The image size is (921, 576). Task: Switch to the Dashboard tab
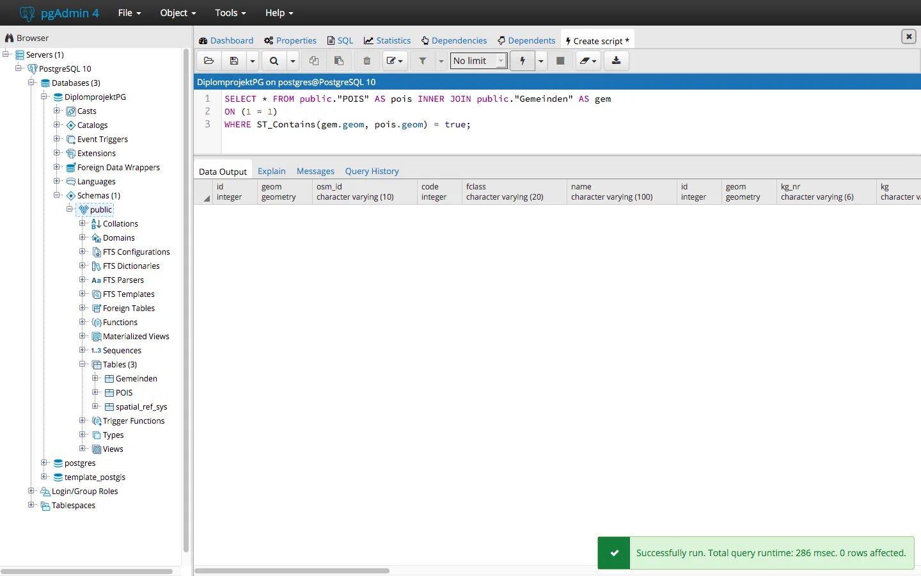tap(226, 40)
